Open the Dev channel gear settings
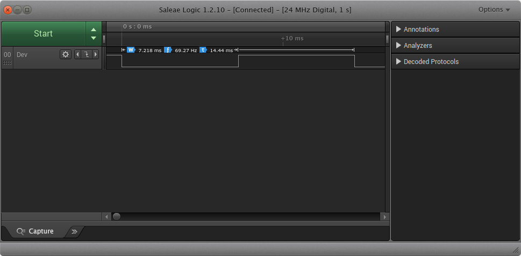 [66, 54]
